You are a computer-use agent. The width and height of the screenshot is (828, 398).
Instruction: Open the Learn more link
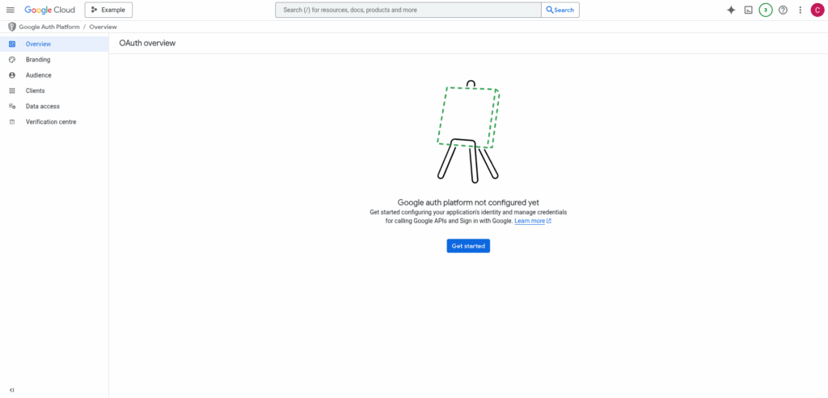(533, 221)
